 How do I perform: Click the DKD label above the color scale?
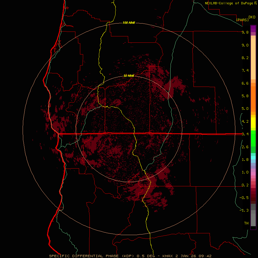point(252,17)
